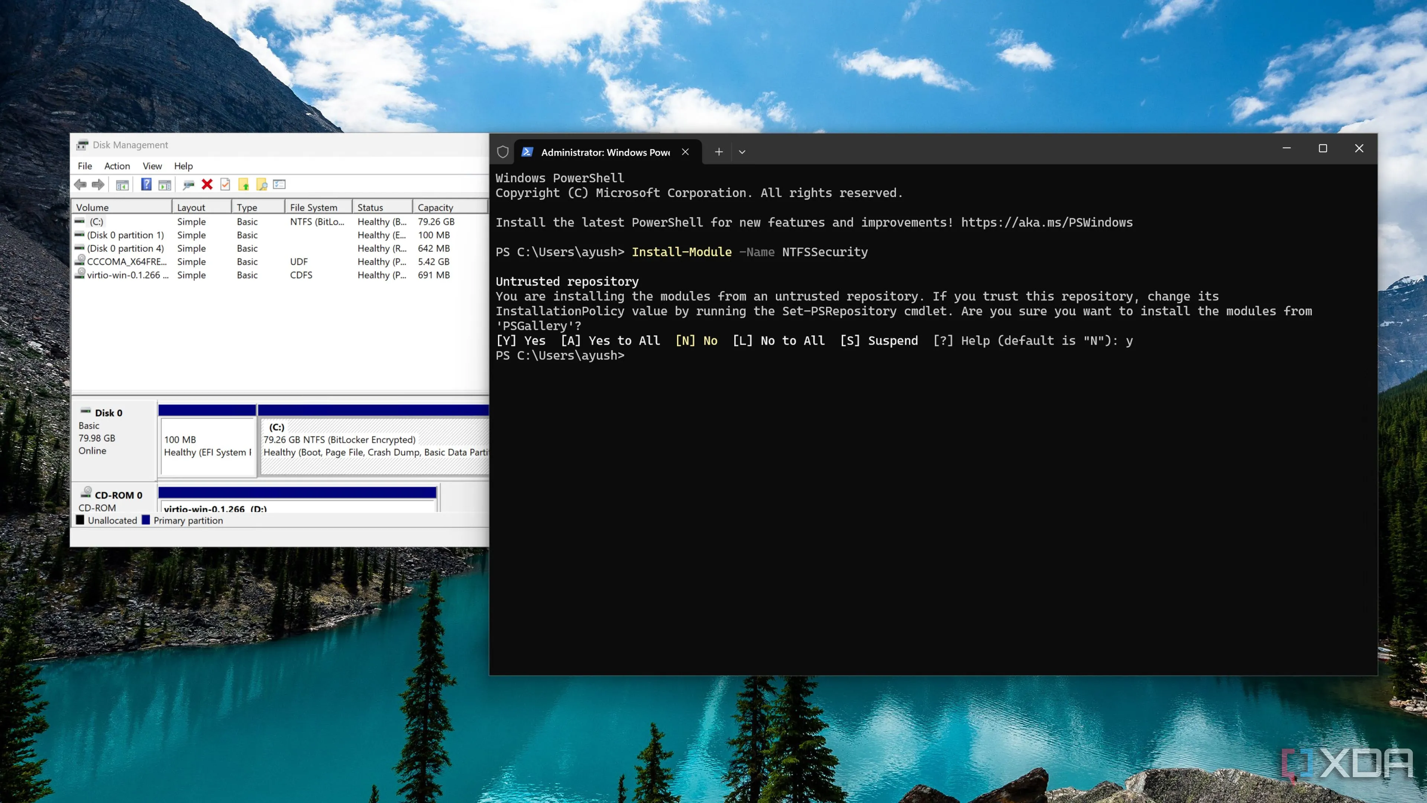Open Help via the blue question mark icon
The height and width of the screenshot is (803, 1427).
tap(146, 184)
